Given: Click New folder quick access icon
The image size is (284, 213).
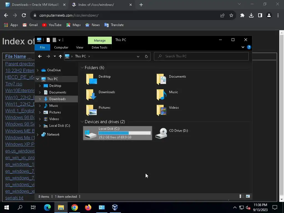Looking at the screenshot, I should tap(54, 40).
